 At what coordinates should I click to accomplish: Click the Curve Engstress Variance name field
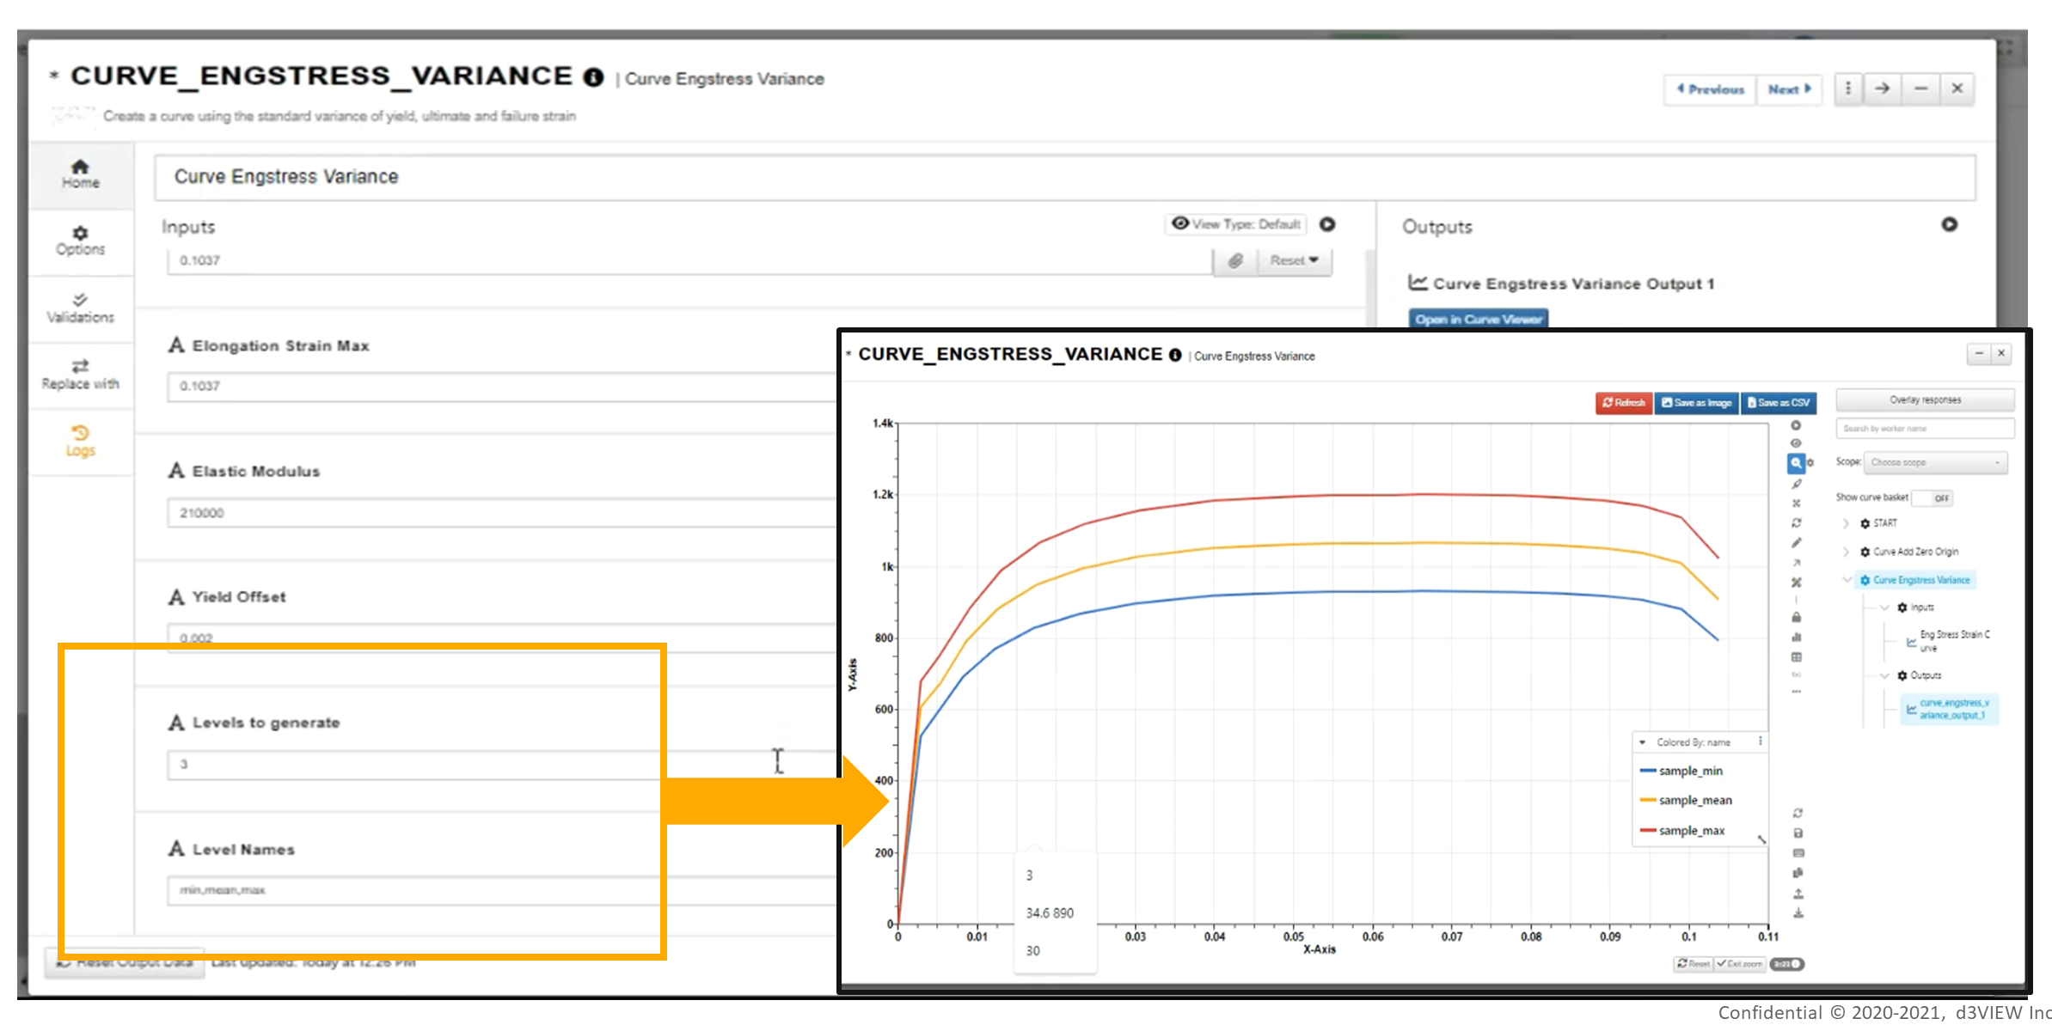(x=1065, y=177)
